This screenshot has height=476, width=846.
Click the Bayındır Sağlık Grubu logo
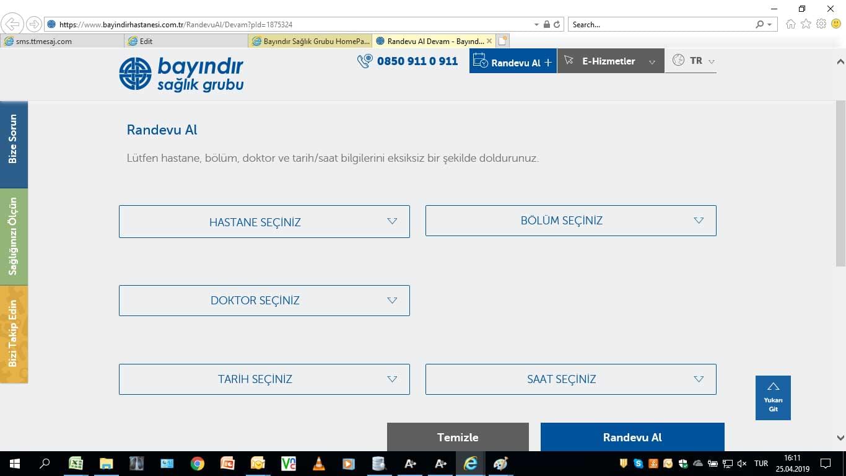[x=181, y=74]
